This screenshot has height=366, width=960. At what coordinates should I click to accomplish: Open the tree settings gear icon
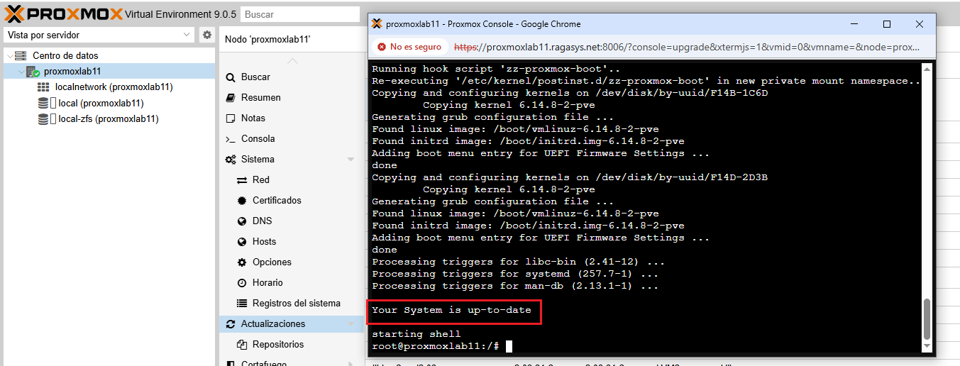coord(206,35)
